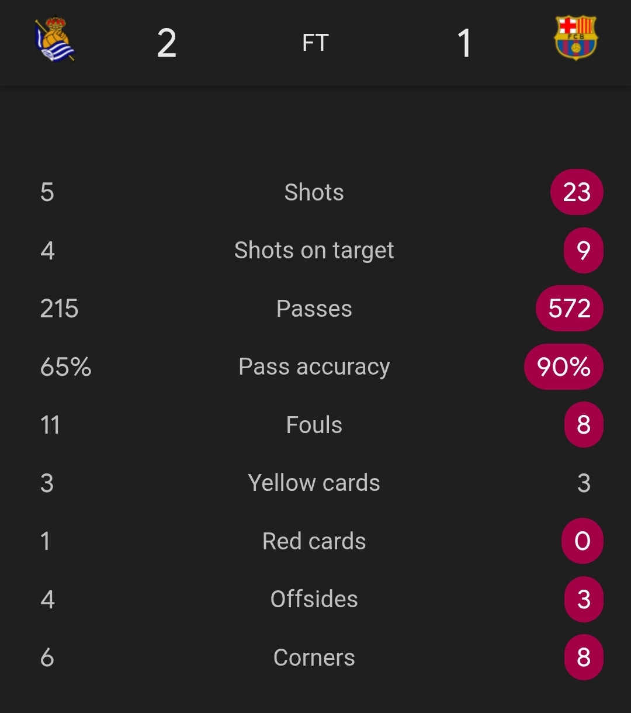Screen dimensions: 631x713
Task: Click the Real Sociedad team crest
Action: pyautogui.click(x=54, y=40)
